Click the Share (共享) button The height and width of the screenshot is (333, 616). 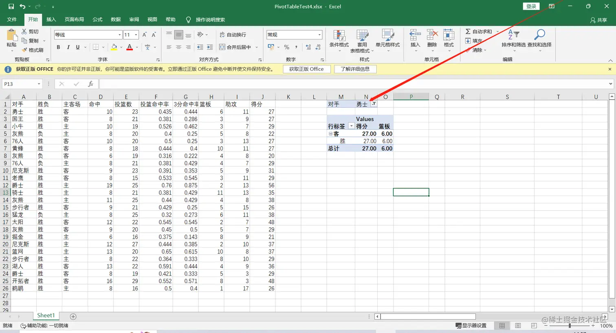tap(598, 20)
